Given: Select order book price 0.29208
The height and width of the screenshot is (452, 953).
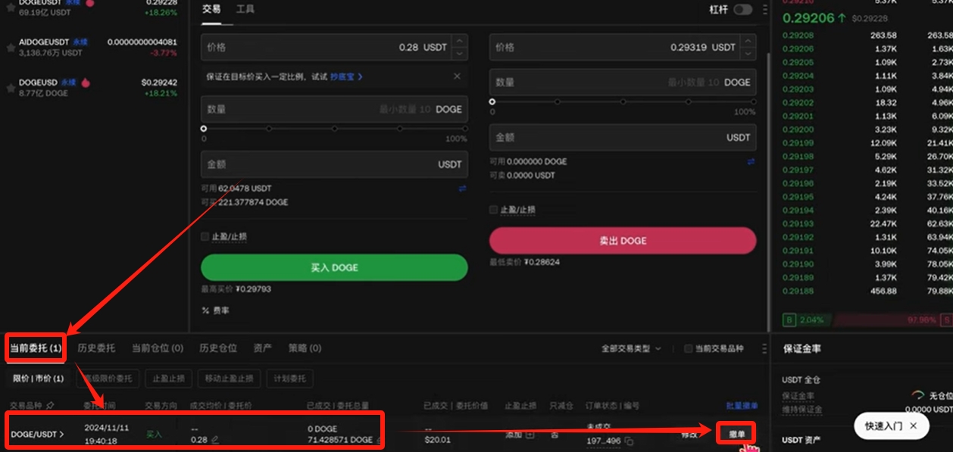Looking at the screenshot, I should tap(798, 35).
